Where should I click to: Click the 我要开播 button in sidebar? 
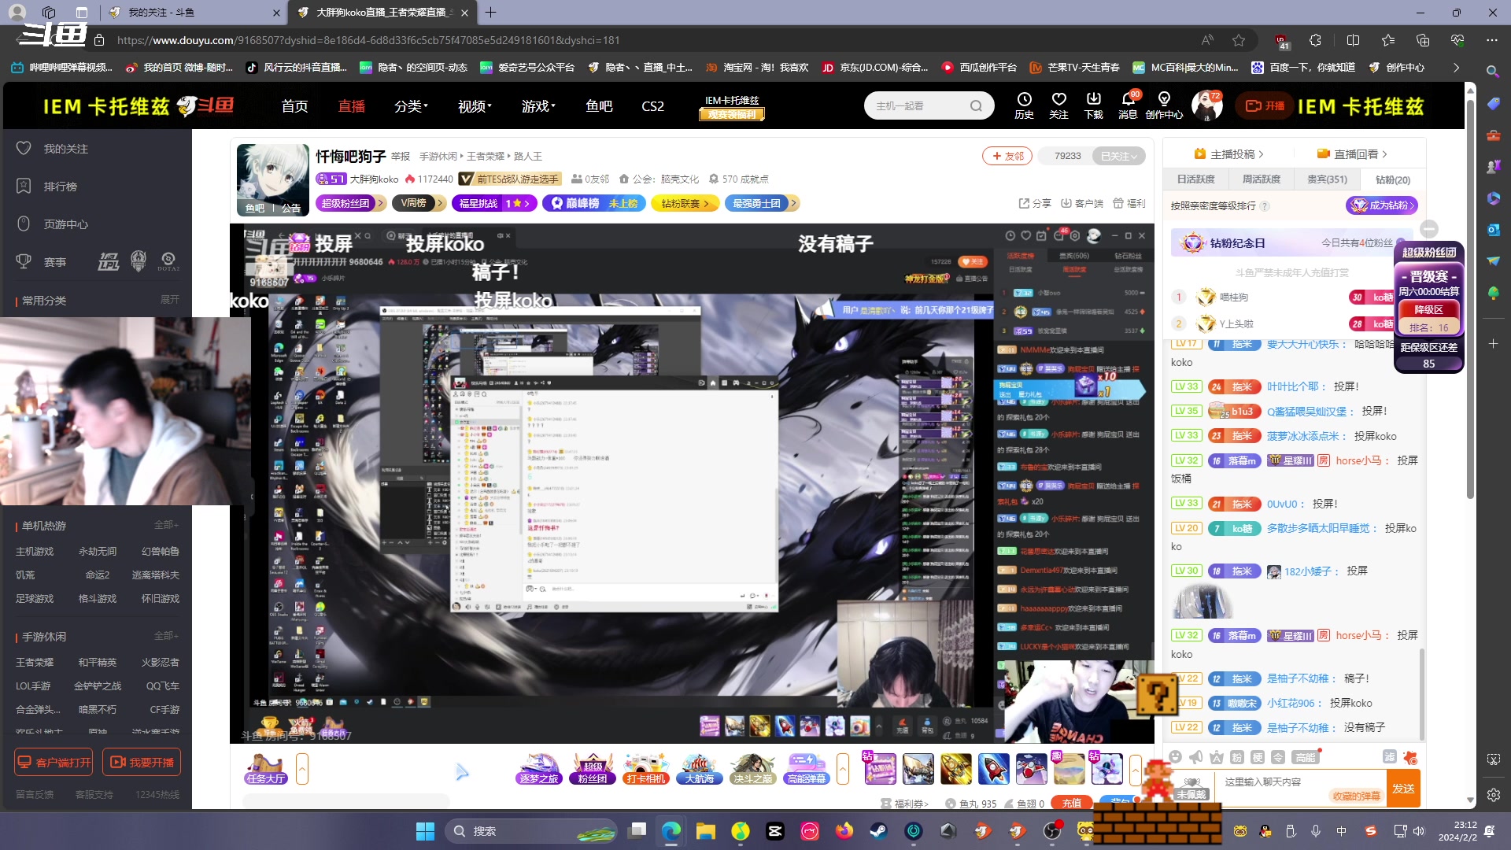point(142,762)
